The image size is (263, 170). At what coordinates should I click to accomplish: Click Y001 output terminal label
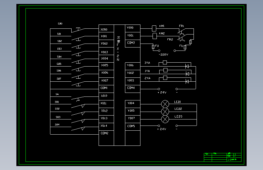pyautogui.click(x=130, y=35)
